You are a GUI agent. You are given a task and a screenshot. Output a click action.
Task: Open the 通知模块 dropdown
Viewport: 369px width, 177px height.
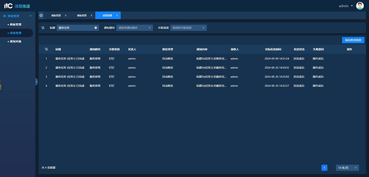(134, 28)
